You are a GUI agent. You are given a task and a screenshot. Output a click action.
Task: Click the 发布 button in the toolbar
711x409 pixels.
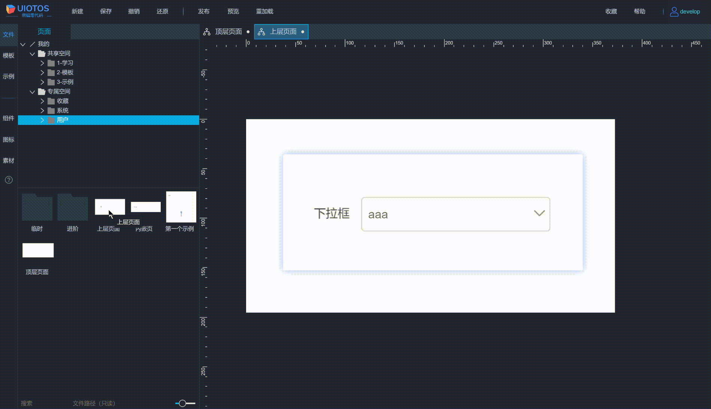click(204, 11)
